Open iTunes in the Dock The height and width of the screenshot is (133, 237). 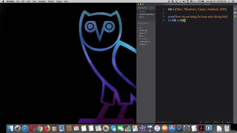(x=157, y=129)
